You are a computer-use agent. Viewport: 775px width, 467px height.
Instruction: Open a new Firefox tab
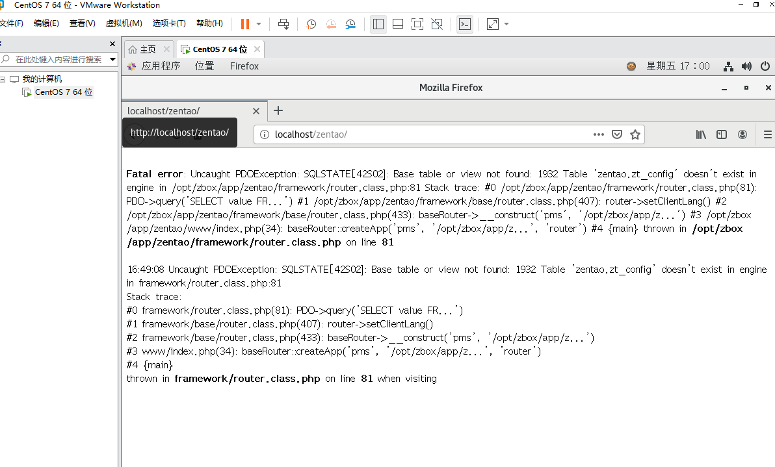tap(278, 110)
